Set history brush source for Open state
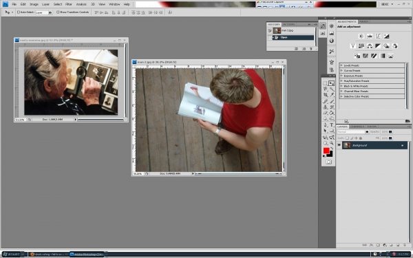This screenshot has width=413, height=258. click(269, 38)
